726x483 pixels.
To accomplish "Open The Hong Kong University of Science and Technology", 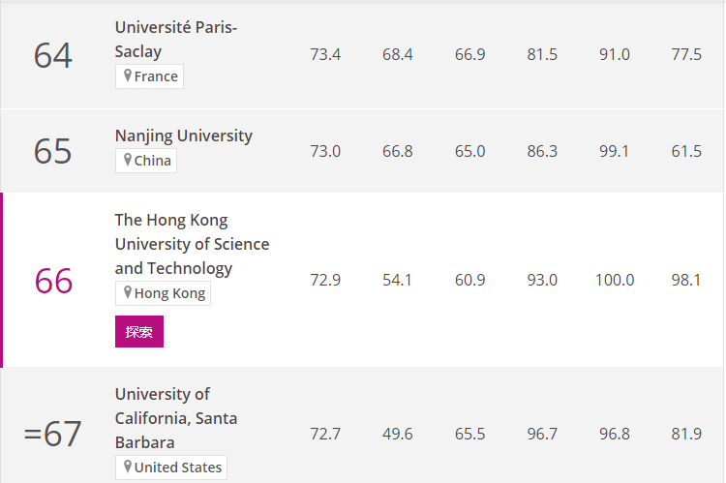I will [x=193, y=244].
